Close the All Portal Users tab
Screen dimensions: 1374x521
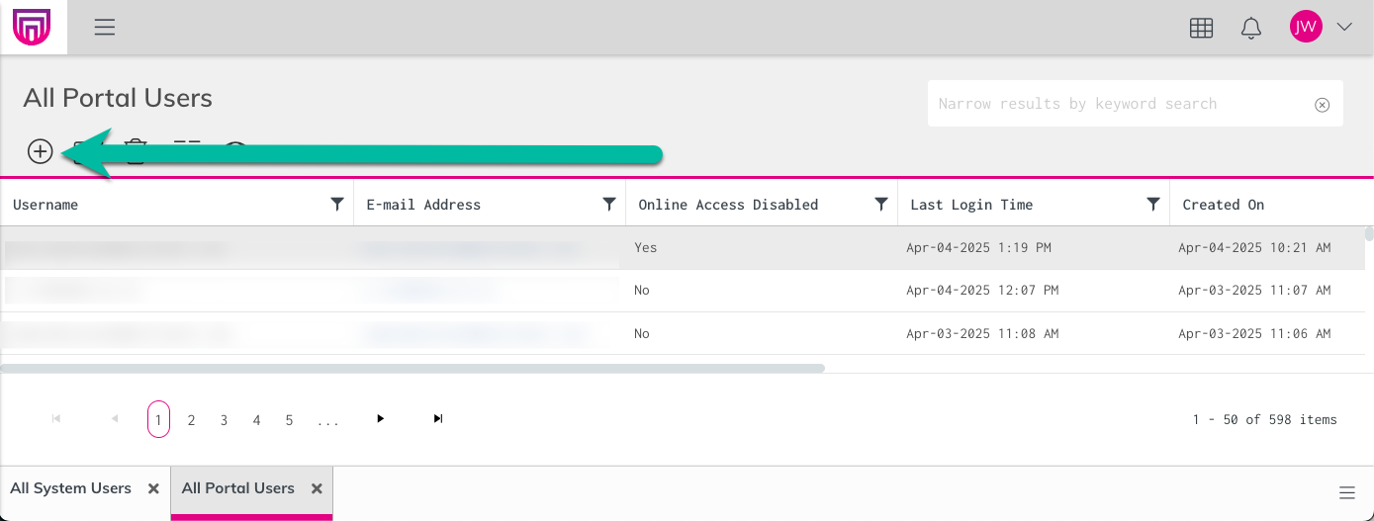click(x=317, y=488)
